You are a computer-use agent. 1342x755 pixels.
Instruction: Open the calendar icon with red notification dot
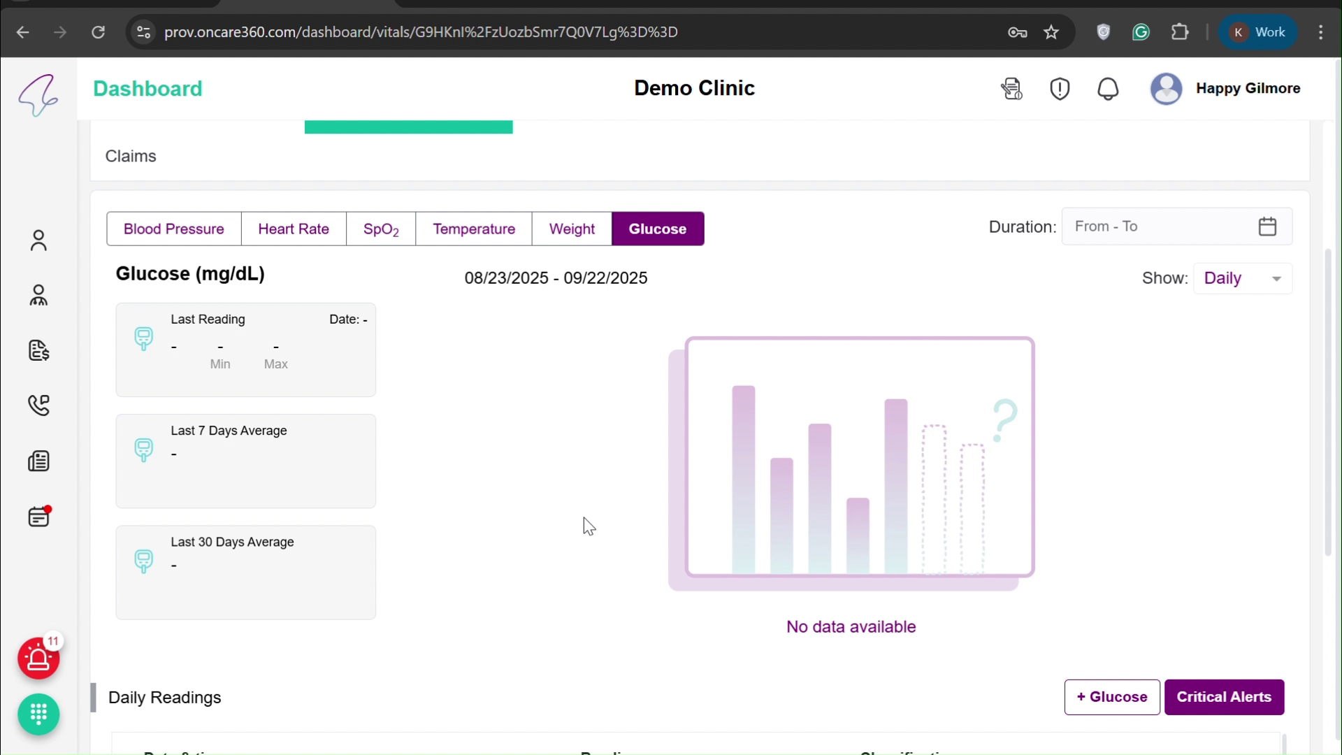tap(39, 517)
